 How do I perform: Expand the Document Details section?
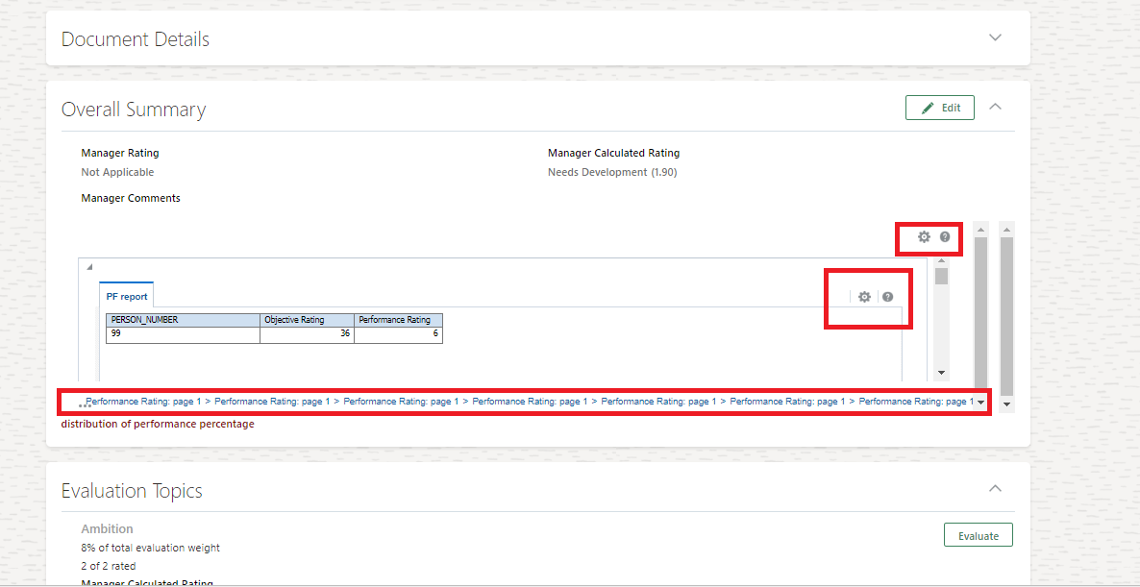(995, 37)
